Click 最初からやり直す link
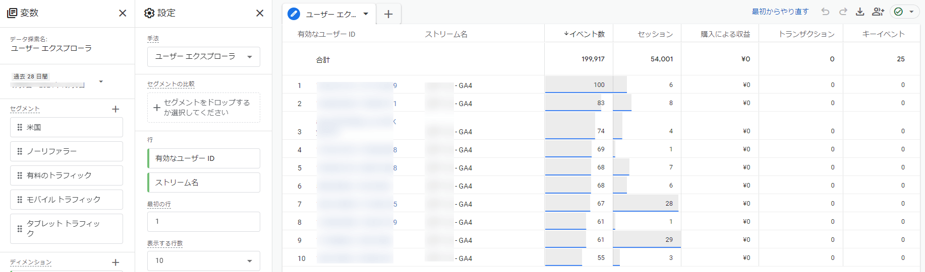Viewport: 925px width, 272px height. (x=780, y=12)
